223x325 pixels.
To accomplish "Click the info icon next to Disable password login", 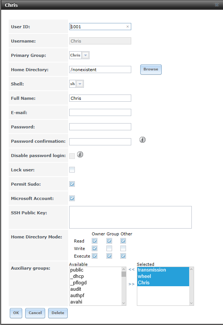I will click(80, 154).
